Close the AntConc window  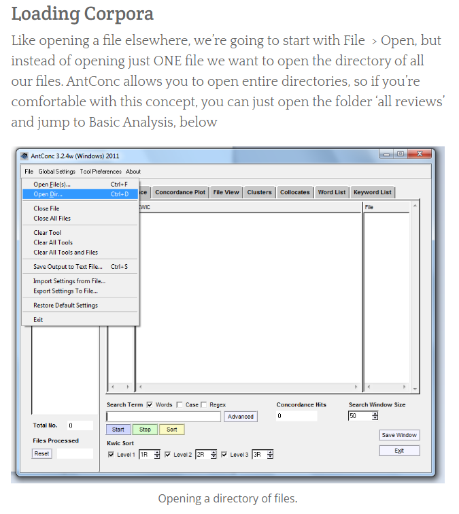pos(420,154)
